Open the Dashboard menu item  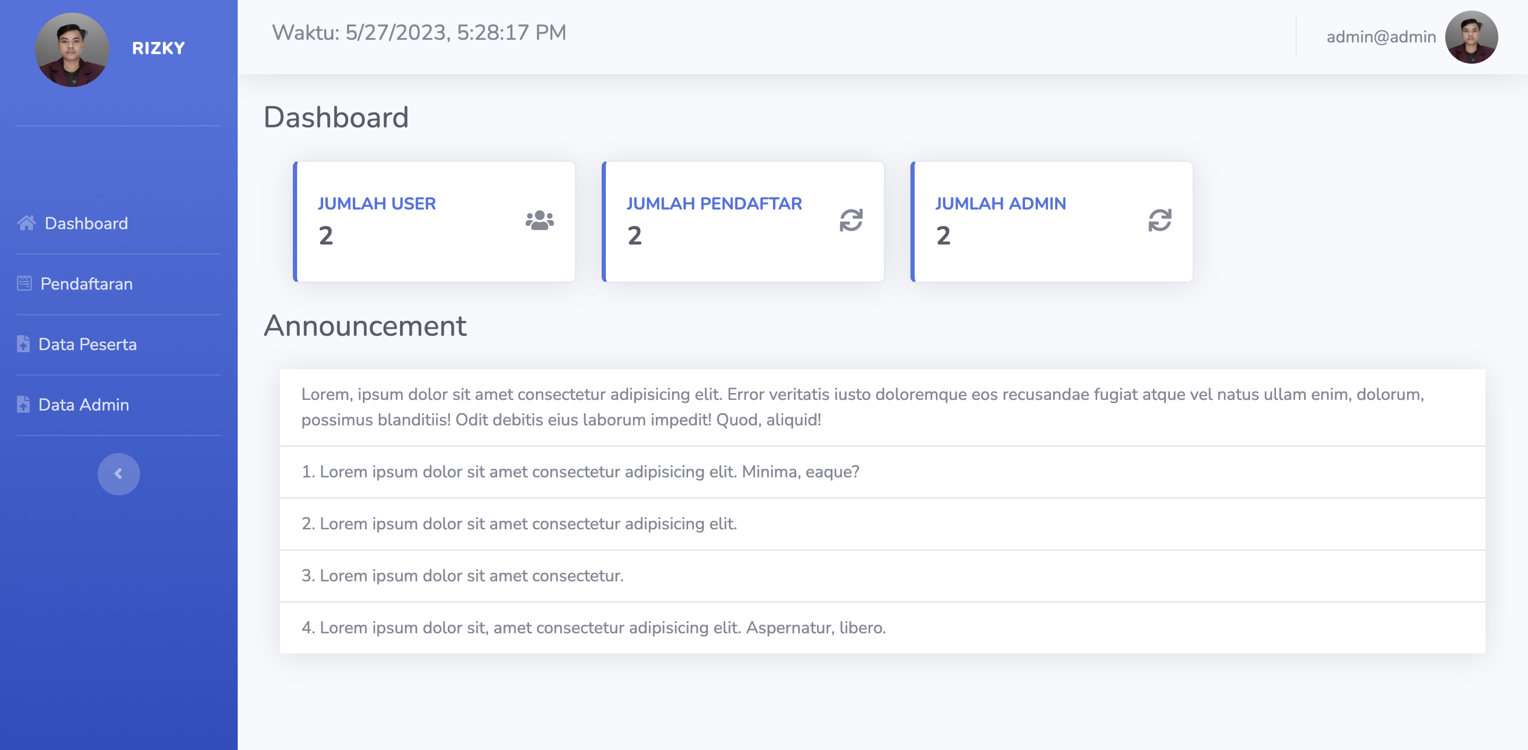pos(86,223)
